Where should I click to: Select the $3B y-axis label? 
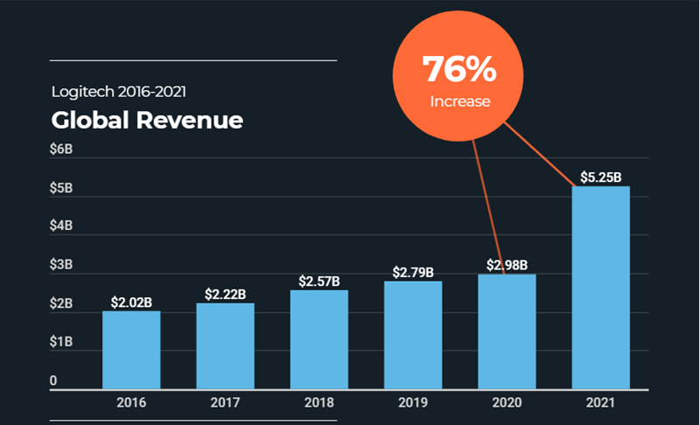pos(60,265)
